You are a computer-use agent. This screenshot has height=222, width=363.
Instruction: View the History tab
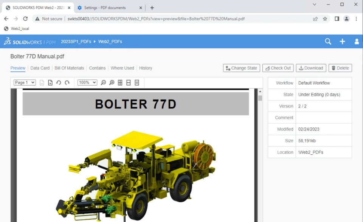146,68
